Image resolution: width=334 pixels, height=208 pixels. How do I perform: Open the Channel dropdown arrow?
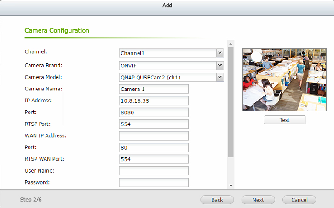coord(220,53)
